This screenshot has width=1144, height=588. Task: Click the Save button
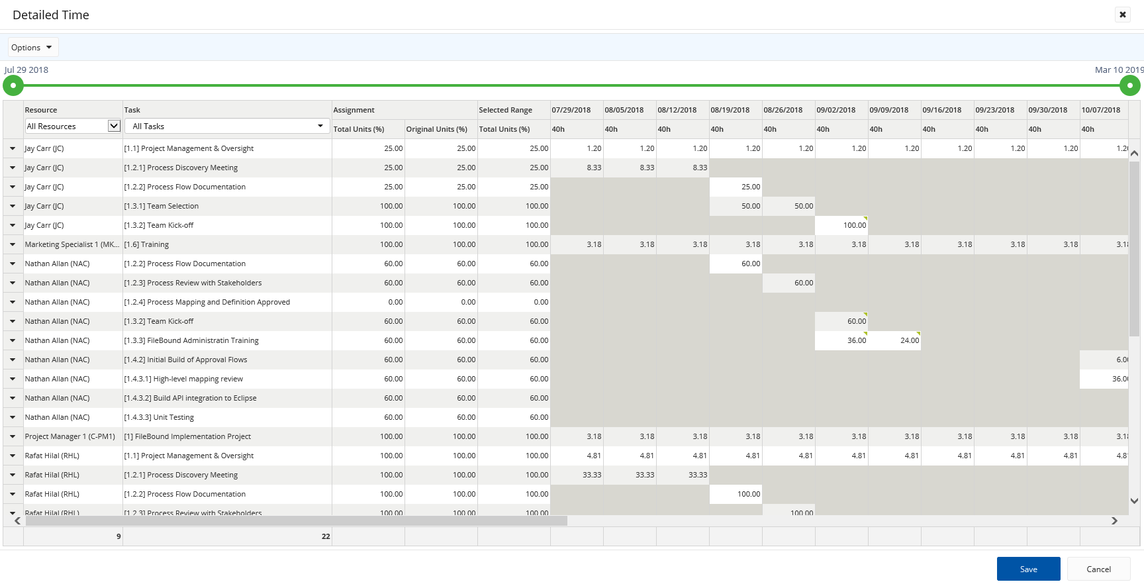[1028, 569]
